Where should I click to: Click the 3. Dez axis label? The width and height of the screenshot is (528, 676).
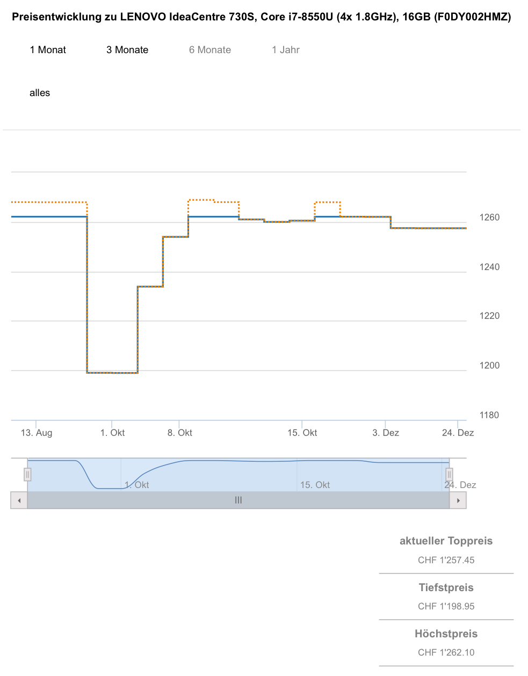pyautogui.click(x=386, y=433)
